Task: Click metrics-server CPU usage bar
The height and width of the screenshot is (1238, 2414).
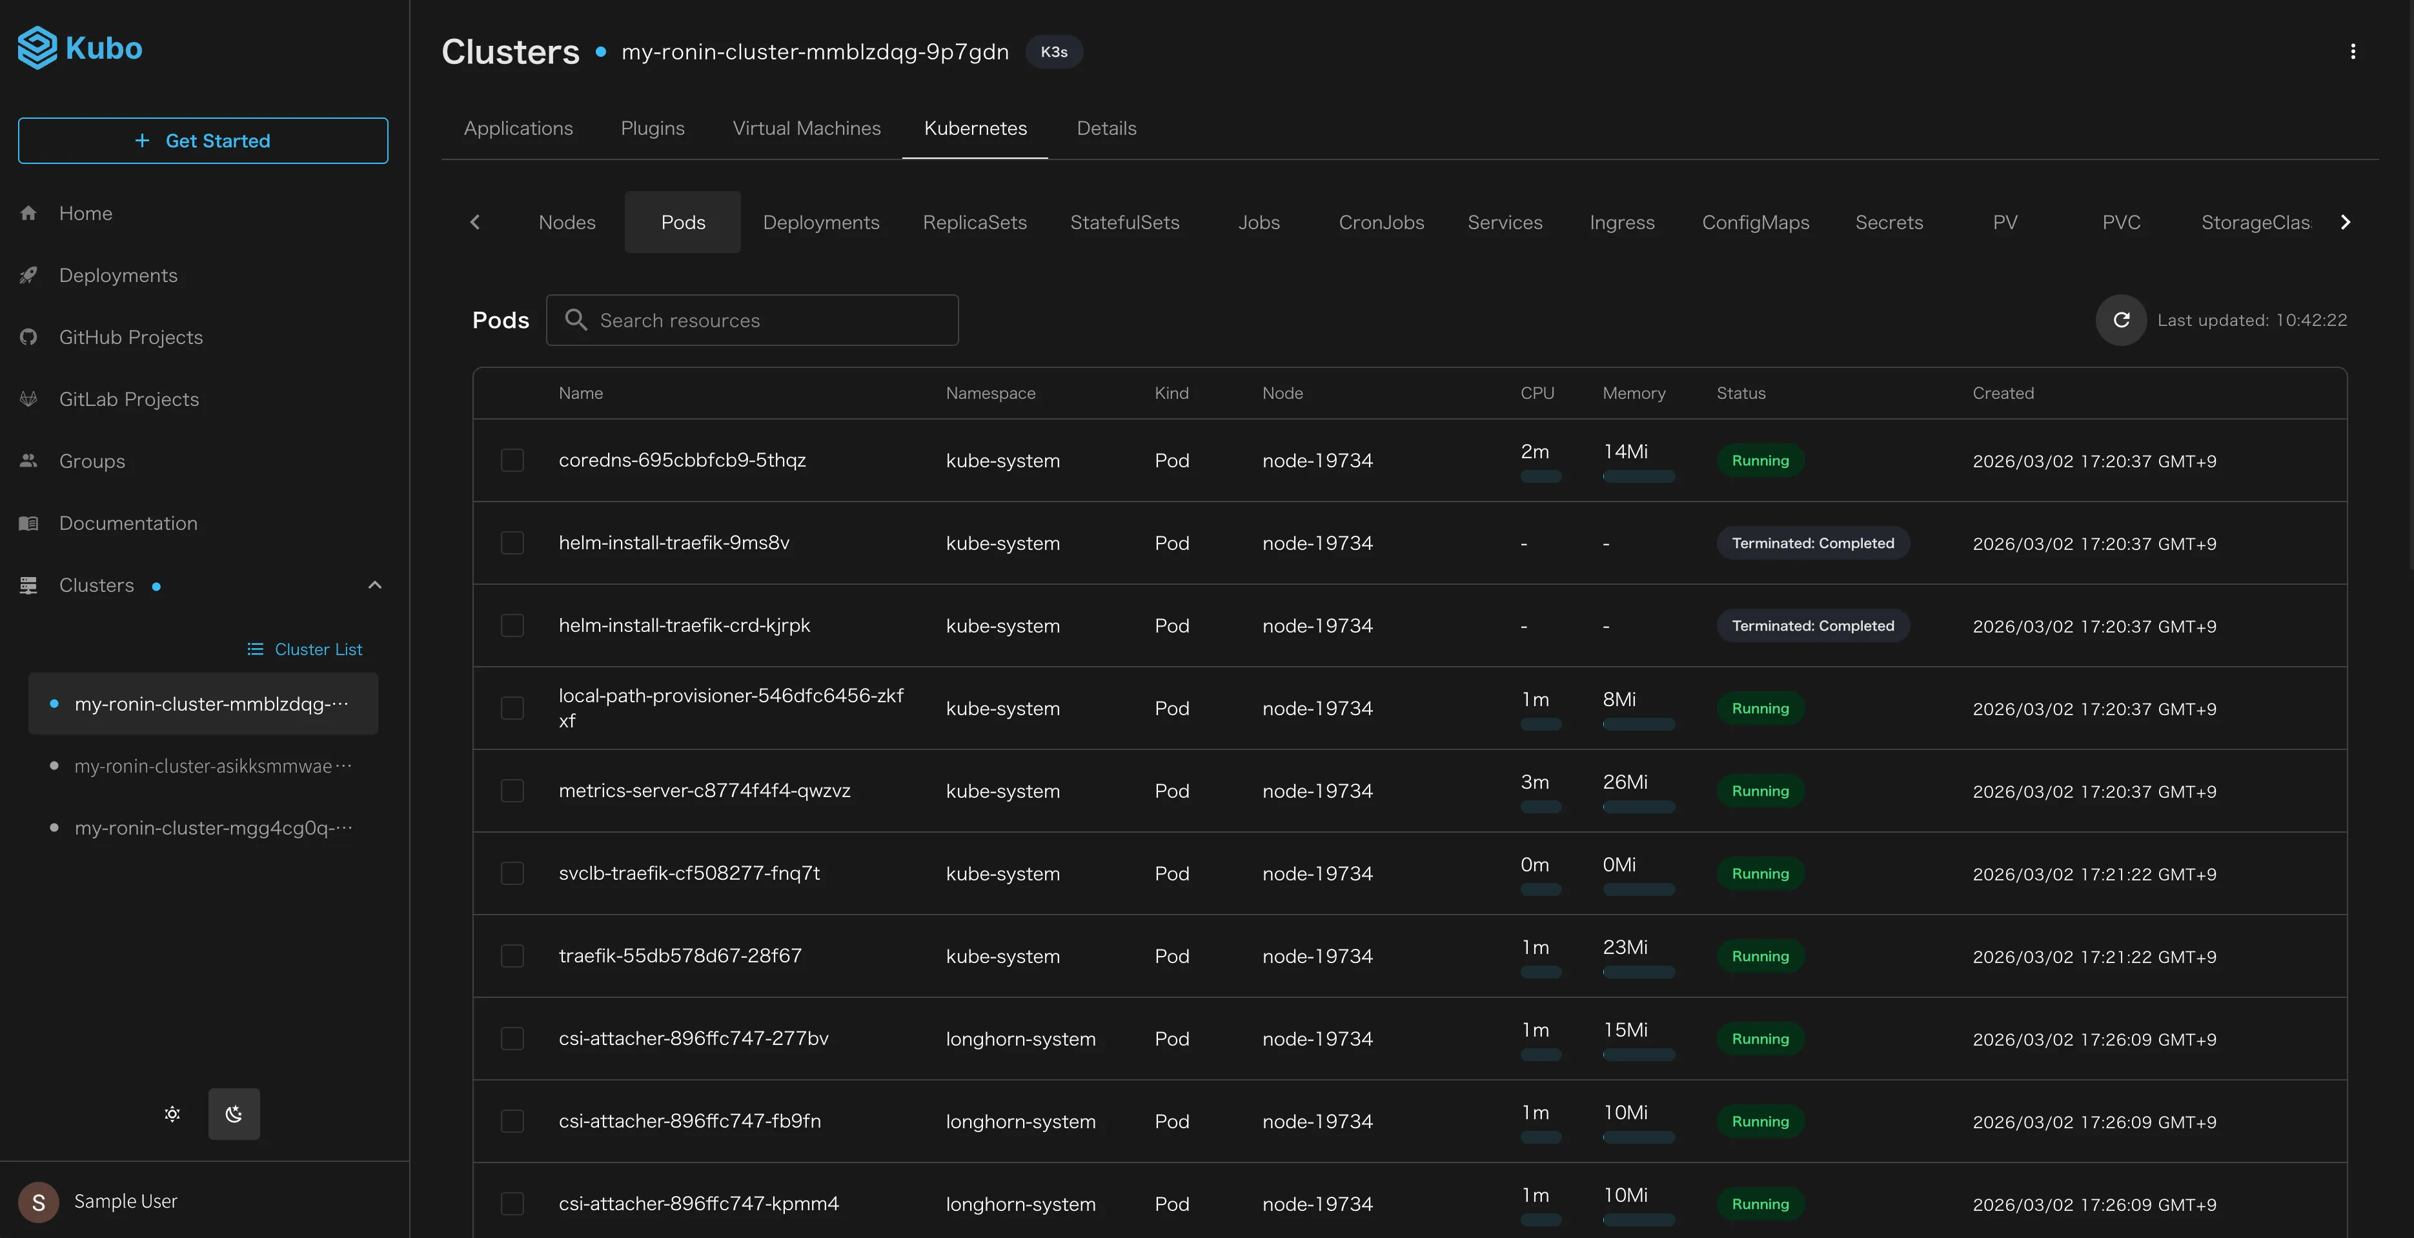Action: pyautogui.click(x=1541, y=807)
